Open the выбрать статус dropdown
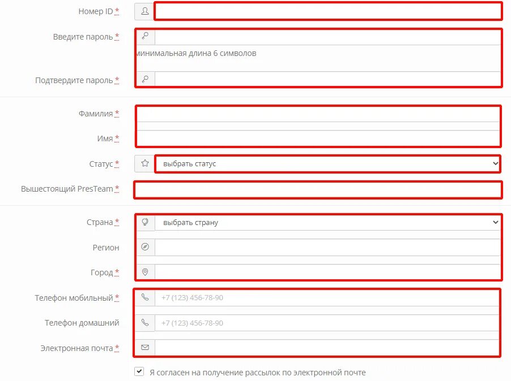This screenshot has height=381, width=511. (327, 164)
